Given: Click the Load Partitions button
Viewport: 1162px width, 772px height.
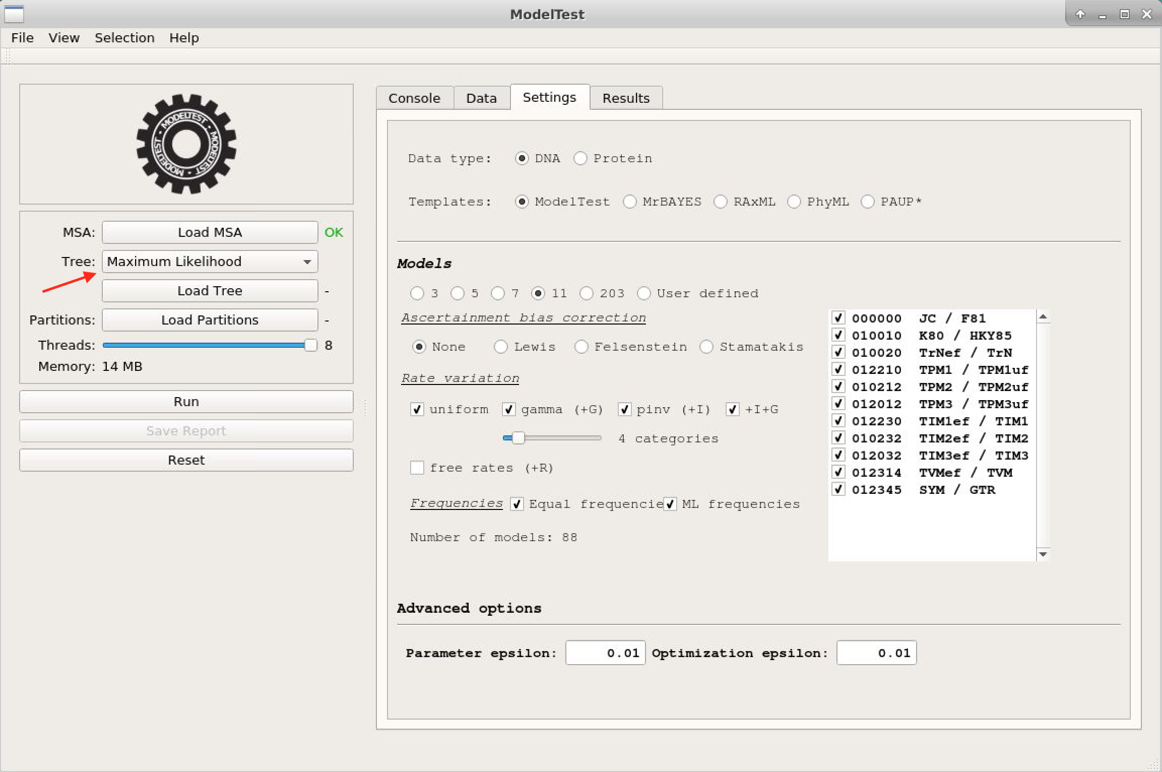Looking at the screenshot, I should [210, 320].
